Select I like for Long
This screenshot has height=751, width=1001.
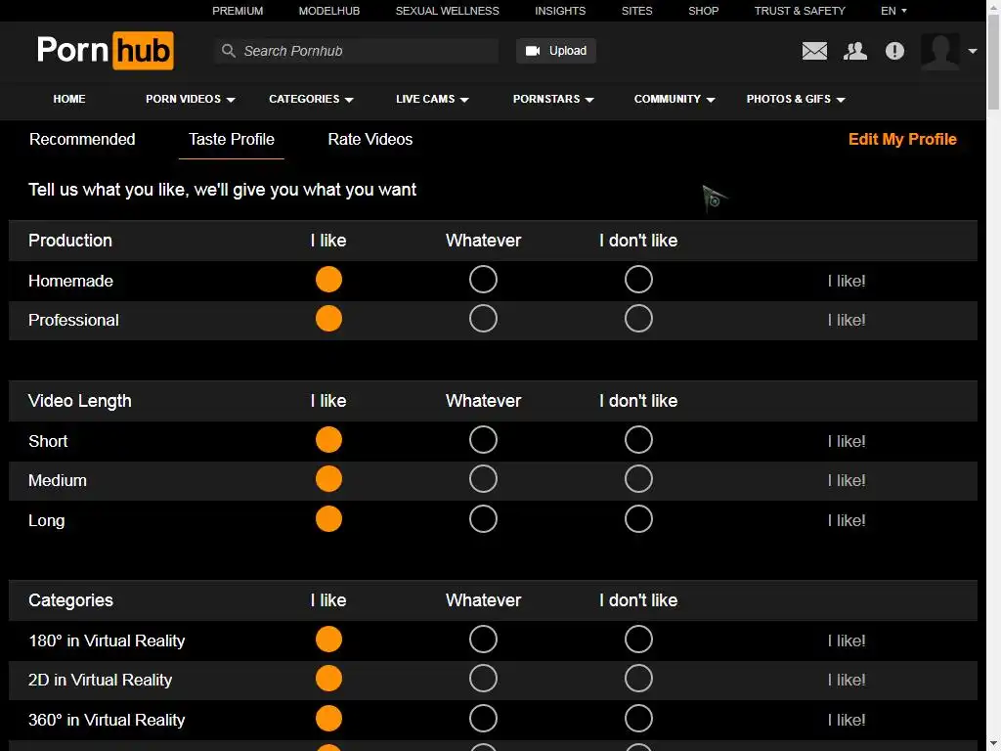click(328, 519)
